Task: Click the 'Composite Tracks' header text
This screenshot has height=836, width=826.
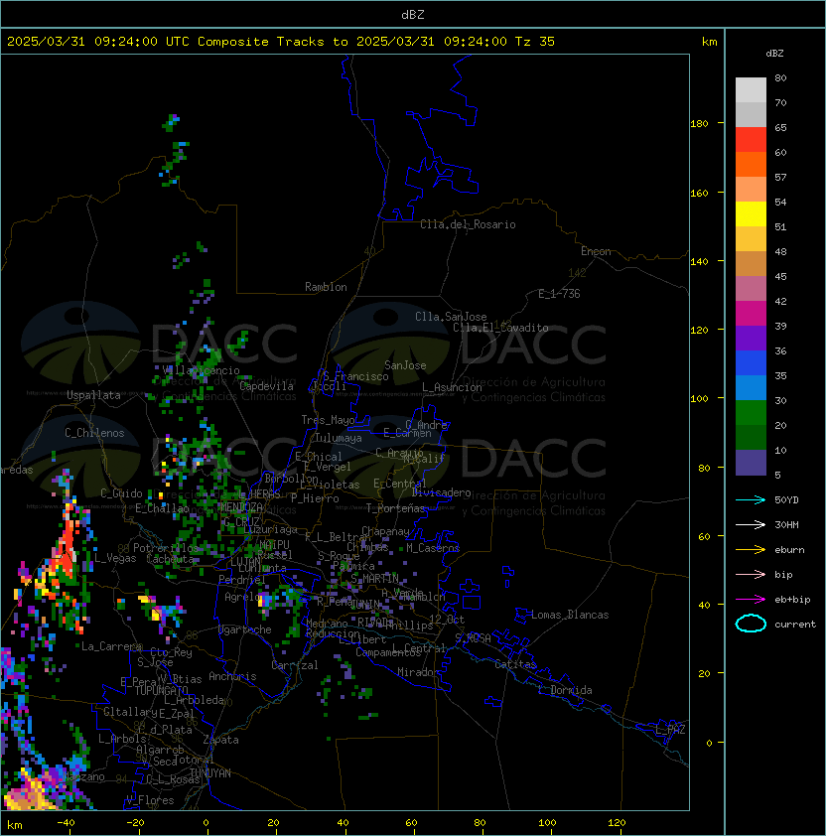Action: (x=261, y=42)
